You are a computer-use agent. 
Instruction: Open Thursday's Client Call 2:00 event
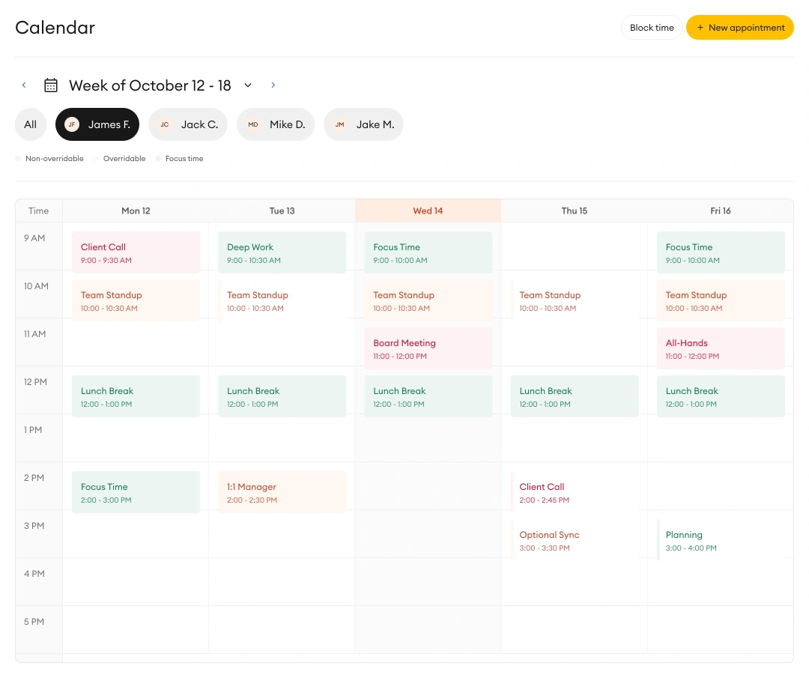[x=575, y=492]
